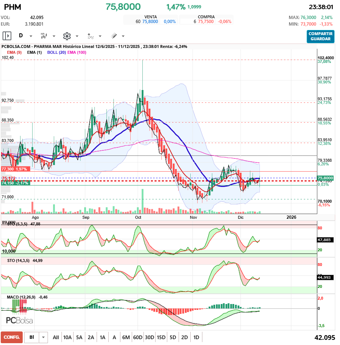Switch to the 60D time range
This screenshot has height=345, width=340.
(138, 337)
